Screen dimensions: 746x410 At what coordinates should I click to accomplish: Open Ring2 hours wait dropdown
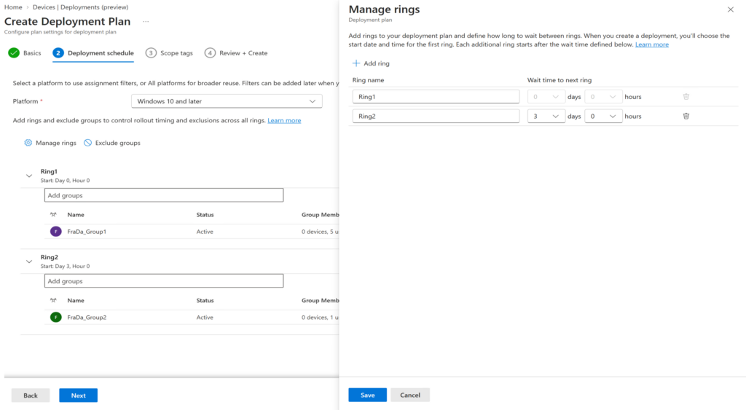pos(603,116)
